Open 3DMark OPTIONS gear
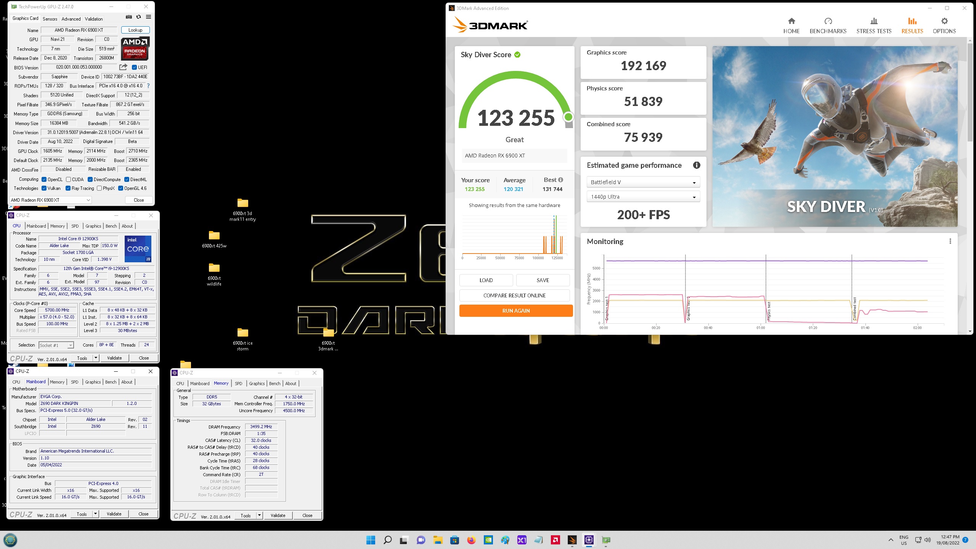 944,26
